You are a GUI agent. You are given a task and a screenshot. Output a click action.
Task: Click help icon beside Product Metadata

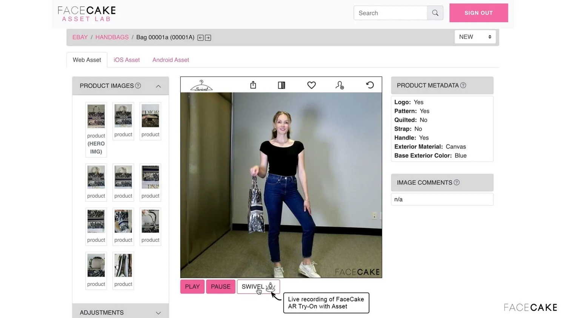tap(463, 86)
